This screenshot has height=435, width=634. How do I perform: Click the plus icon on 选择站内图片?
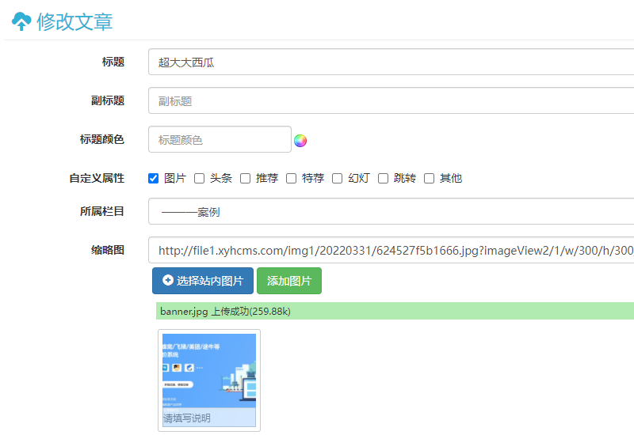pos(168,281)
